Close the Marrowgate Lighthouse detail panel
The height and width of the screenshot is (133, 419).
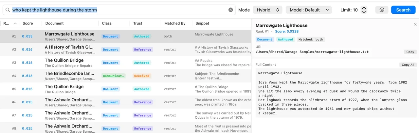[x=415, y=24]
